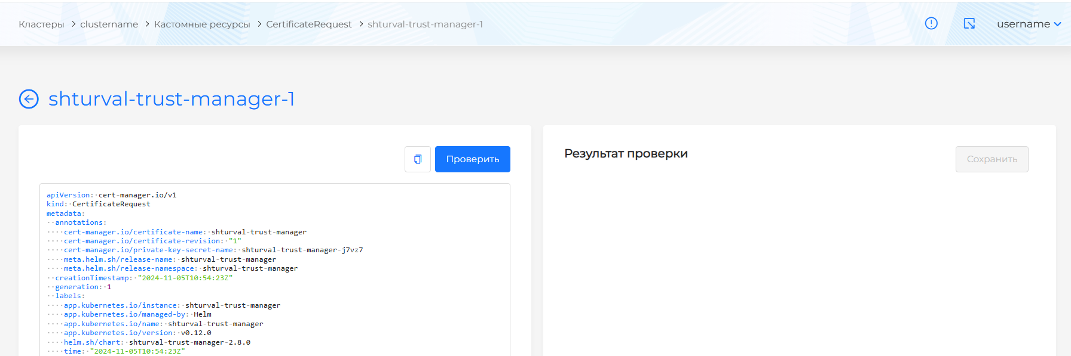
Task: Click the shturval-trust-manager-1 breadcrumb item
Action: coord(425,24)
